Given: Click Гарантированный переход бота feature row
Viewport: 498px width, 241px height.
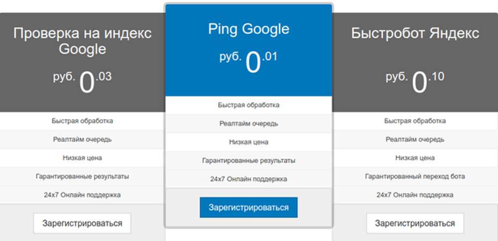Looking at the screenshot, I should tap(415, 176).
